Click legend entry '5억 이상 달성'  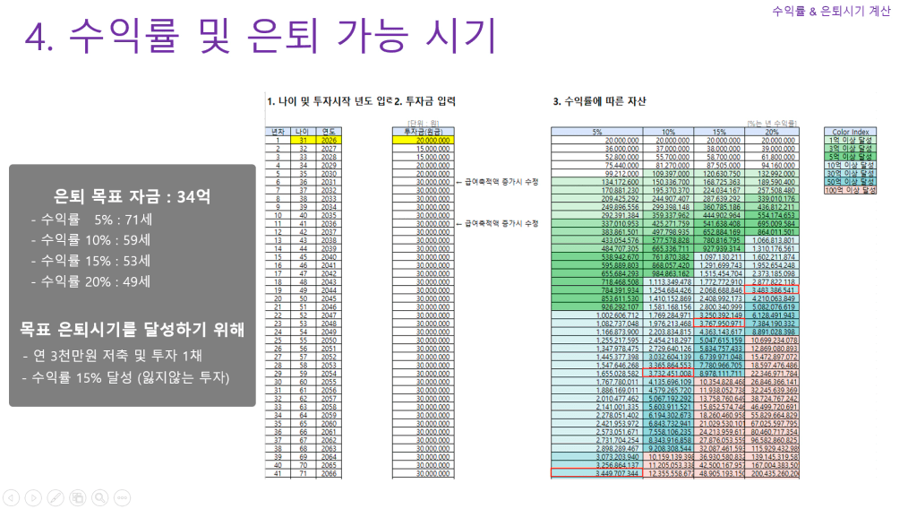click(850, 157)
